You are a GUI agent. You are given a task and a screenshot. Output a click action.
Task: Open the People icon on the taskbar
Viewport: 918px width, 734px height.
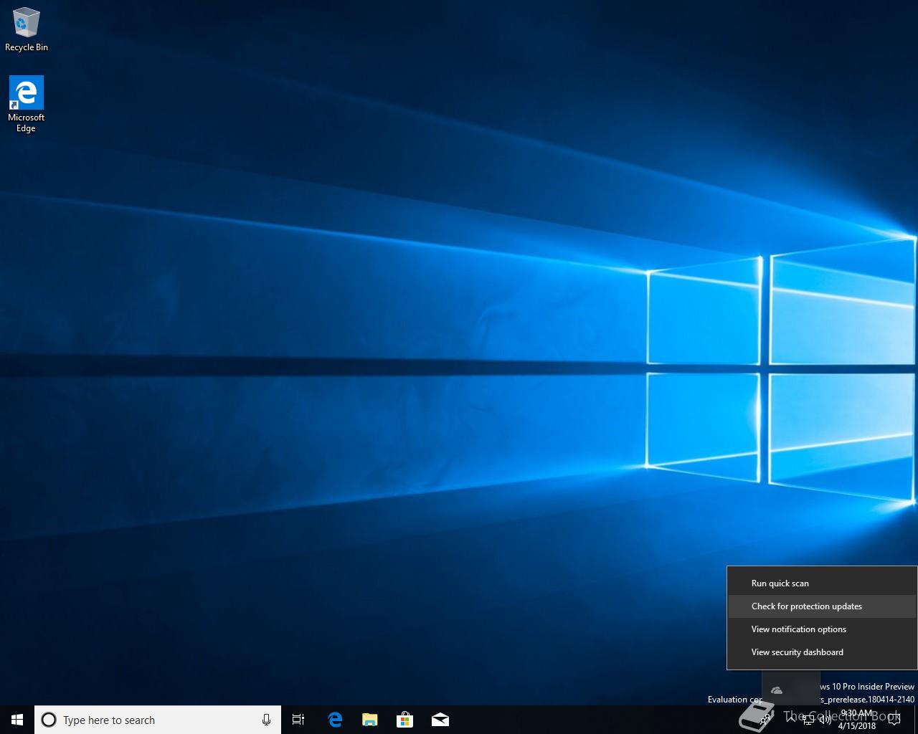tap(765, 720)
